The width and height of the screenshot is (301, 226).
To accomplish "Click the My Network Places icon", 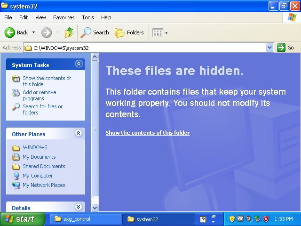I will point(16,185).
